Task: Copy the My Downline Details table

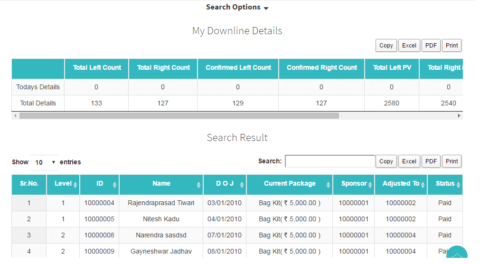Action: click(x=386, y=46)
